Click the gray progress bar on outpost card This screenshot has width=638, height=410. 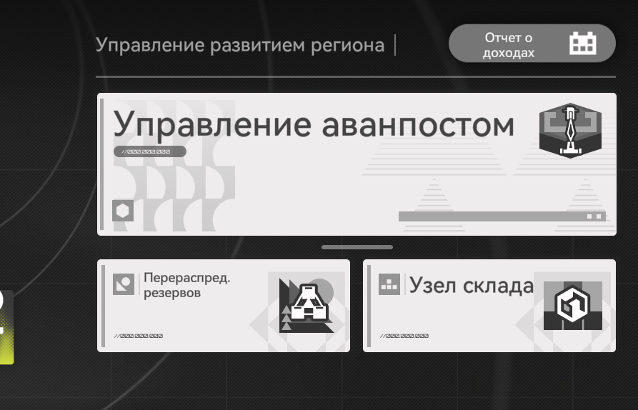(502, 216)
